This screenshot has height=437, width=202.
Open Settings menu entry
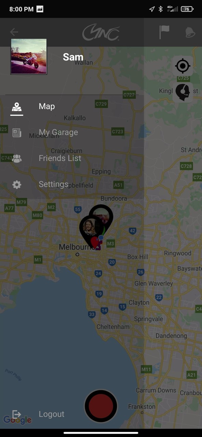(54, 184)
